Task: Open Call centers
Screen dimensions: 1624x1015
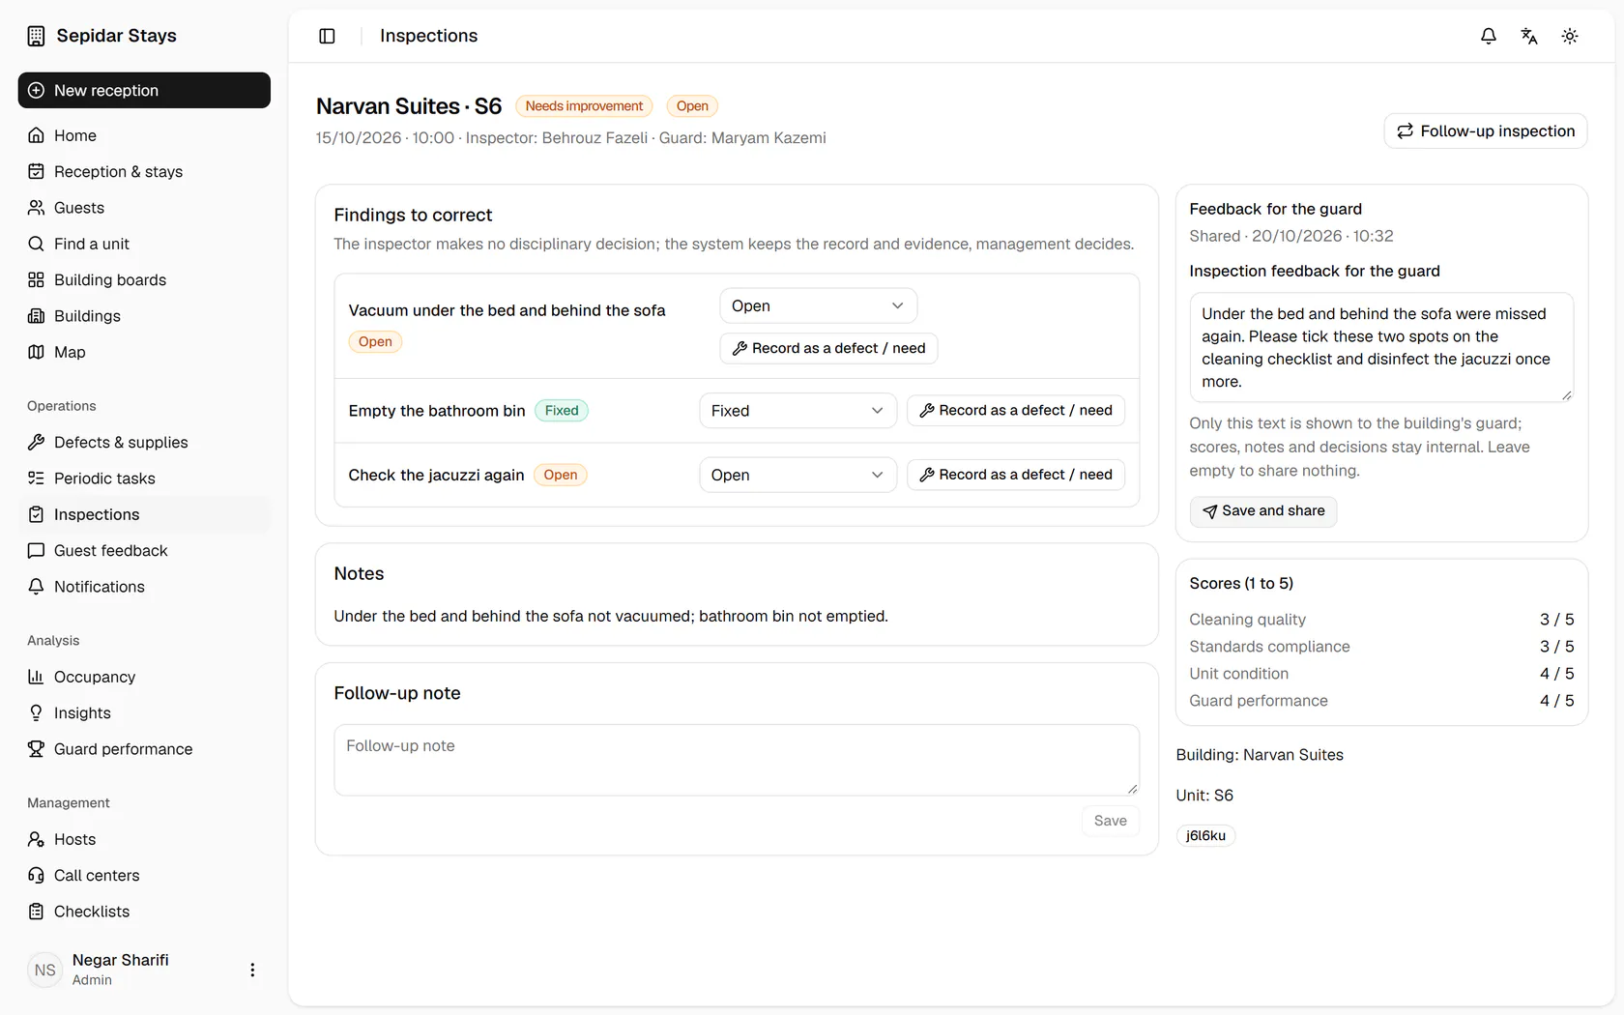Action: (144, 875)
